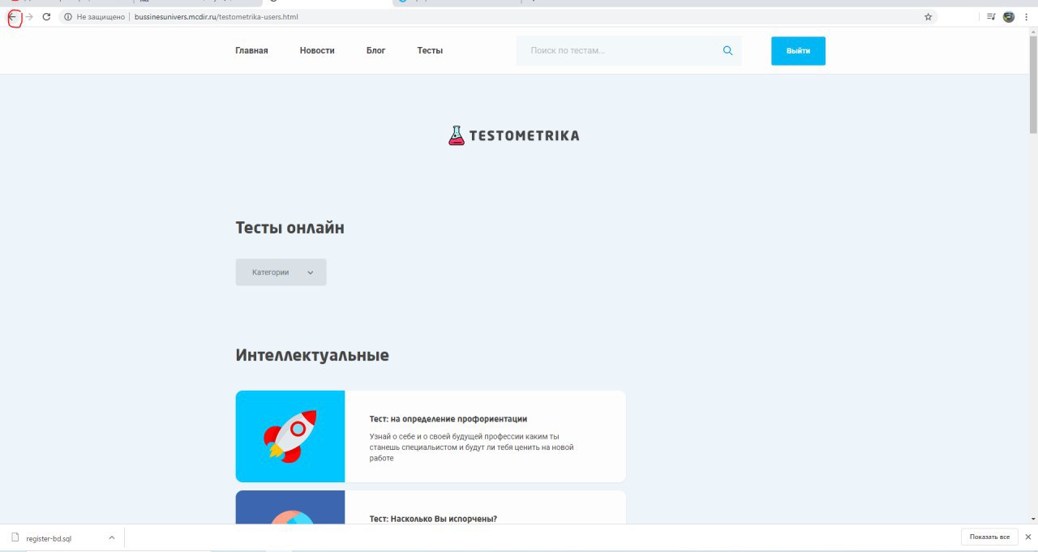Open the Тесты menu item
Image resolution: width=1038 pixels, height=552 pixels.
coord(430,50)
